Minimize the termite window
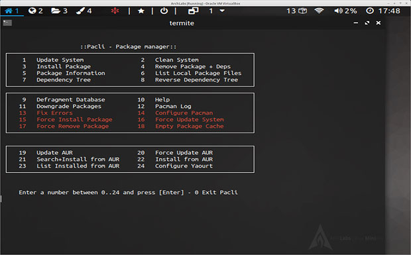The image size is (411, 255). [356, 23]
